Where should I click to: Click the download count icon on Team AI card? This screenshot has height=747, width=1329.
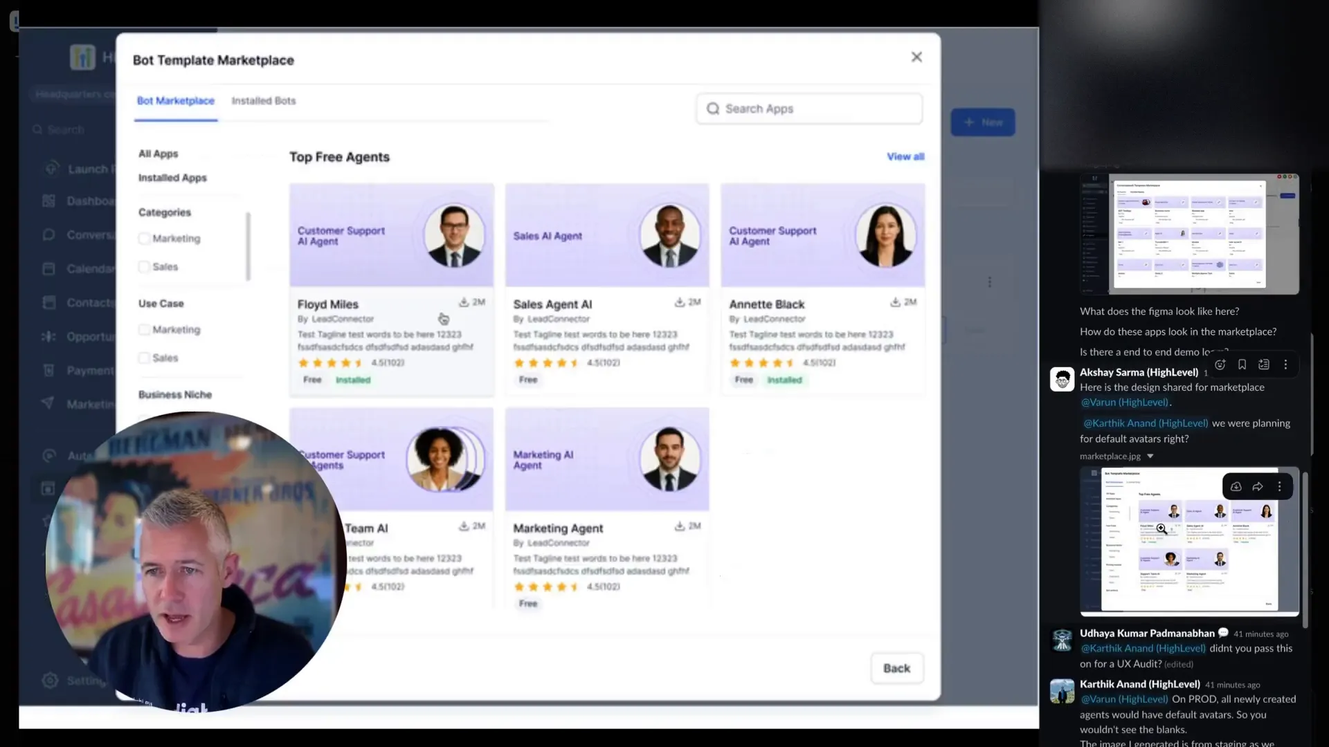click(x=464, y=526)
